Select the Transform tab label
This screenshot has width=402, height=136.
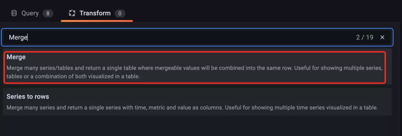[x=95, y=13]
